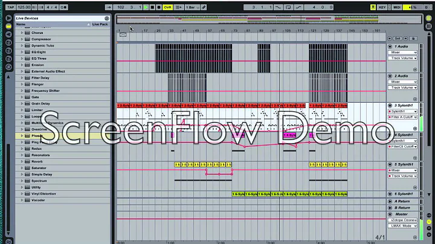Screen dimensions: 435x244
Task: Open File Browser 3 icon
Action: pyautogui.click(x=8, y=59)
